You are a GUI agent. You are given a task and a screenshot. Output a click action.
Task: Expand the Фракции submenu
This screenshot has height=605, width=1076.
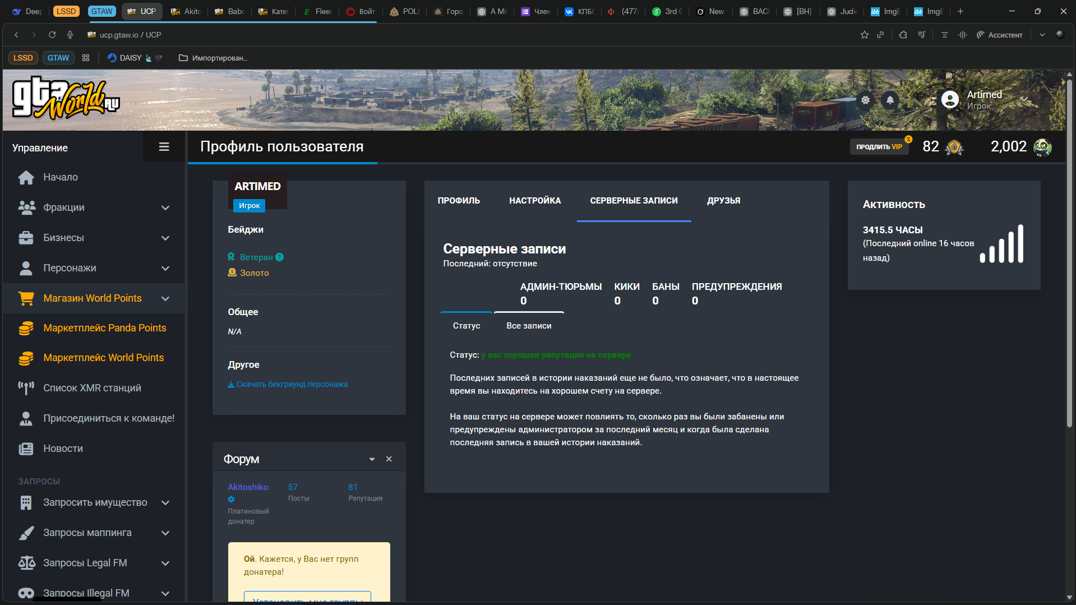165,207
